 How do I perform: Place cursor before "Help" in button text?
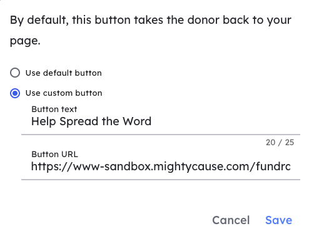pos(31,121)
